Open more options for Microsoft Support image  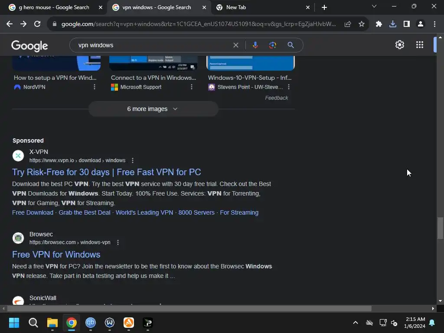coord(192,87)
